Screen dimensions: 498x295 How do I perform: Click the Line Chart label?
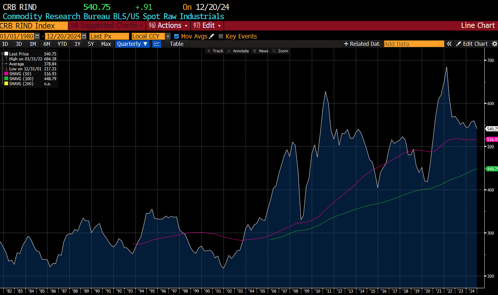(478, 26)
